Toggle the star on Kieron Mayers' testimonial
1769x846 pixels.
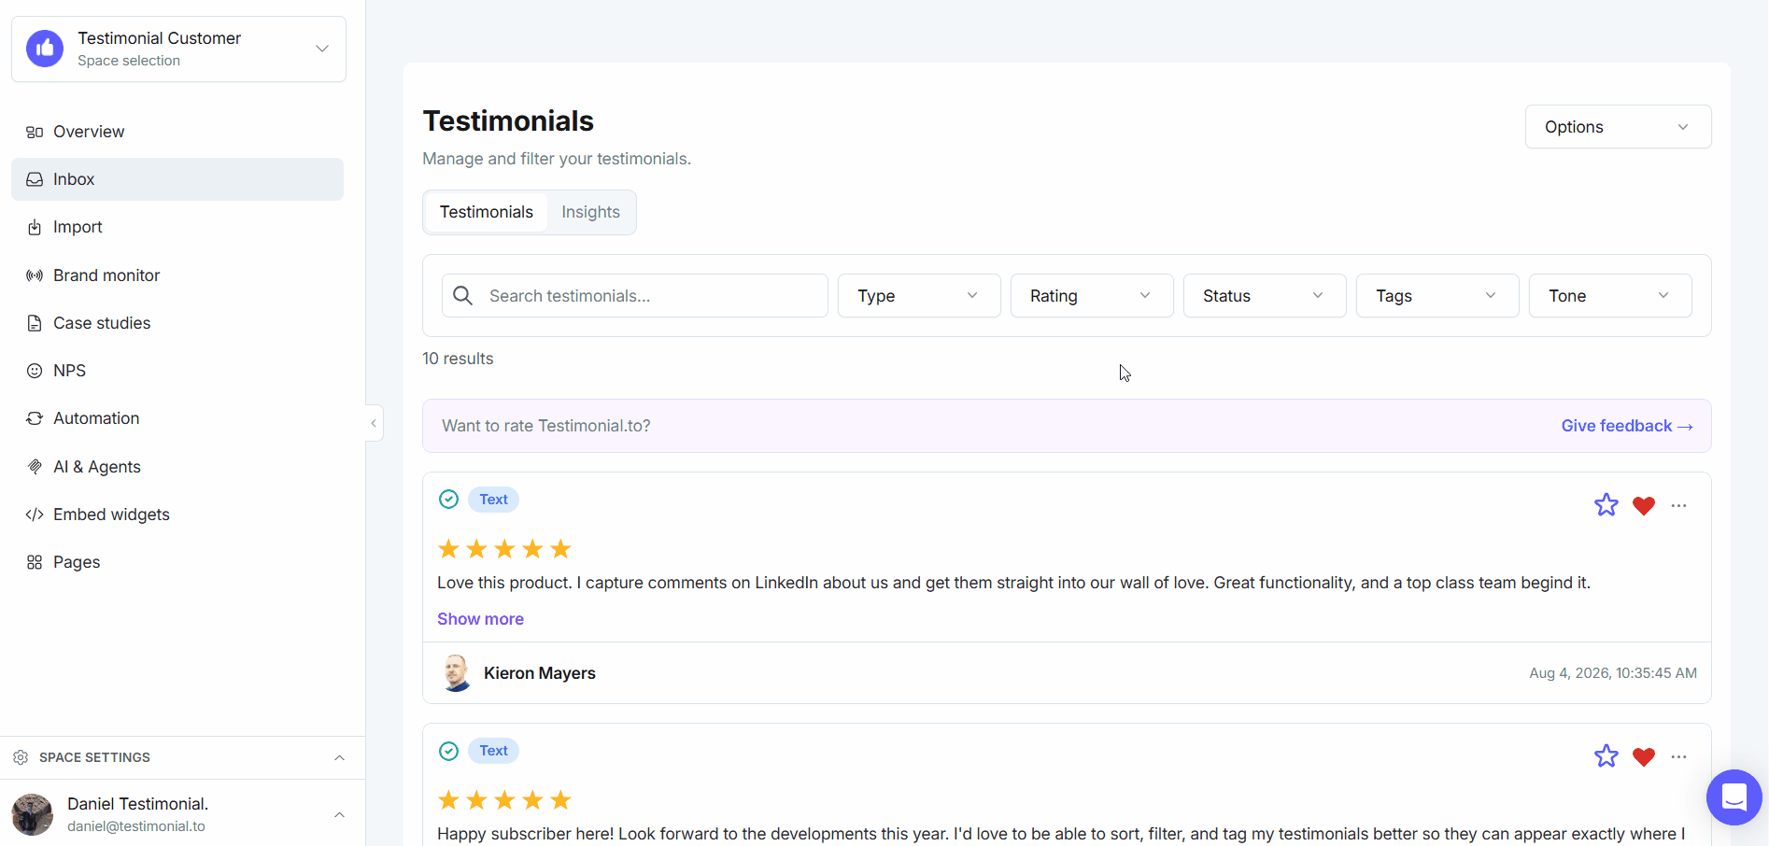click(1606, 505)
